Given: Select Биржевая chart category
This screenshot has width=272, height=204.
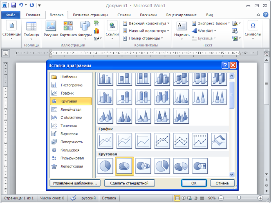Looking at the screenshot, I should [71, 134].
